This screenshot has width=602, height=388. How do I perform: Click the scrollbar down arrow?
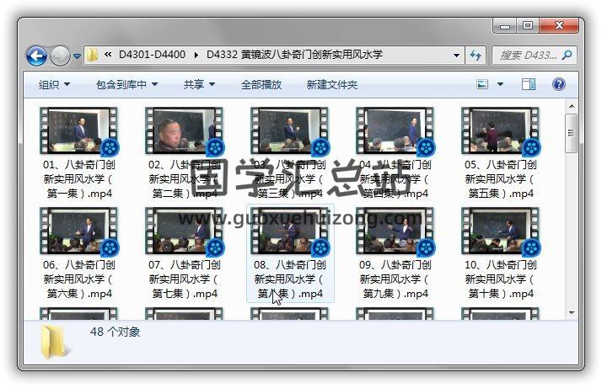click(572, 313)
